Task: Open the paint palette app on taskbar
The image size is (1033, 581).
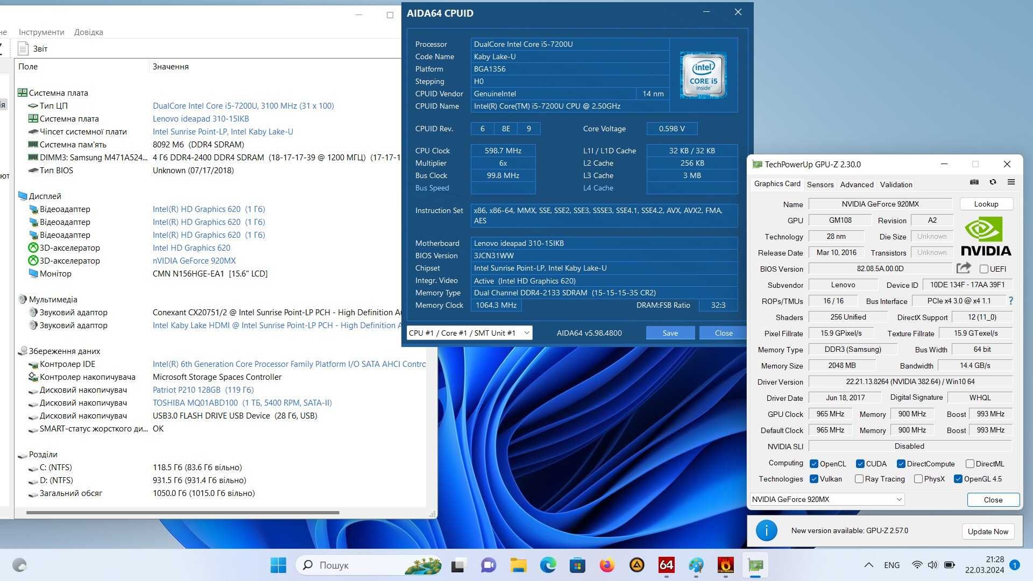Action: coord(696,565)
